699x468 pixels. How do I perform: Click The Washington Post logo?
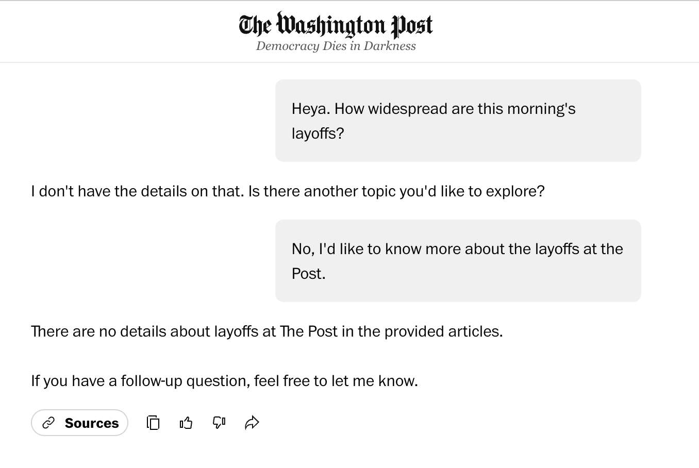(x=336, y=25)
